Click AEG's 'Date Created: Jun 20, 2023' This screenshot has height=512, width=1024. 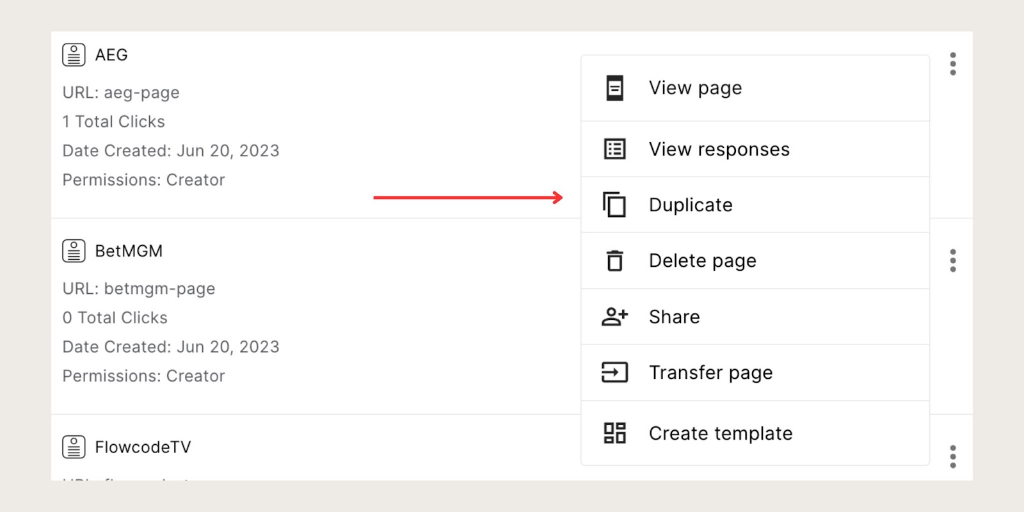171,151
